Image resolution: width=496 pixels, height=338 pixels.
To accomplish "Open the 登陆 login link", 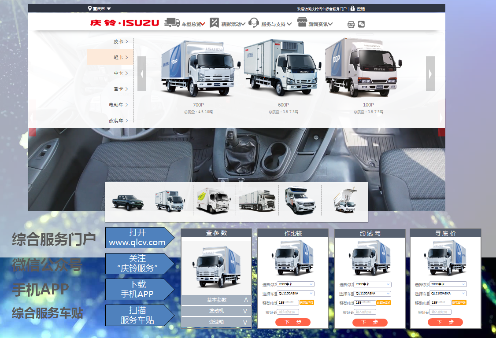I will click(361, 9).
